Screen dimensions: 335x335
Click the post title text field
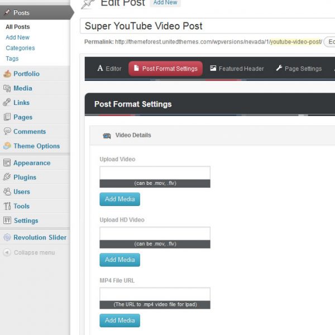(207, 26)
